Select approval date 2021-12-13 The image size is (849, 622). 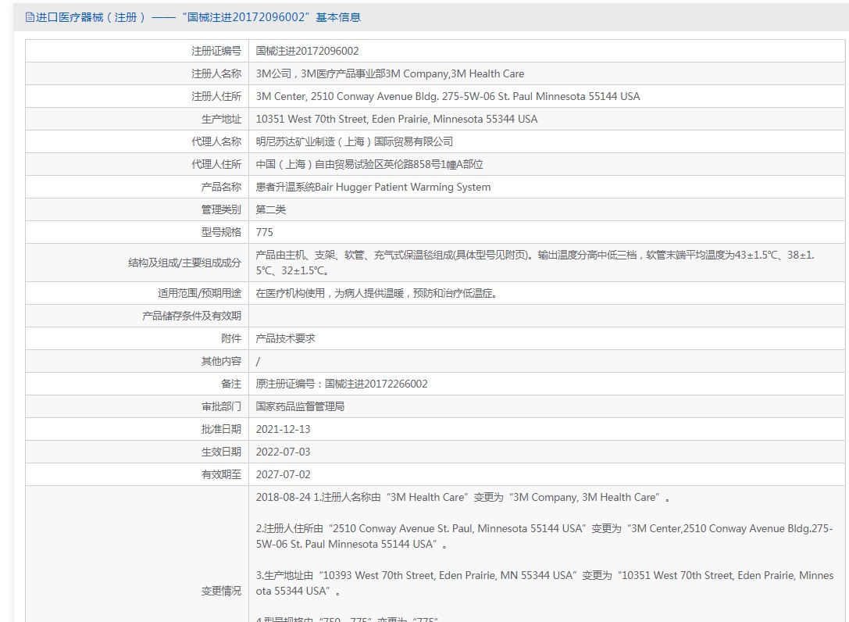(284, 429)
